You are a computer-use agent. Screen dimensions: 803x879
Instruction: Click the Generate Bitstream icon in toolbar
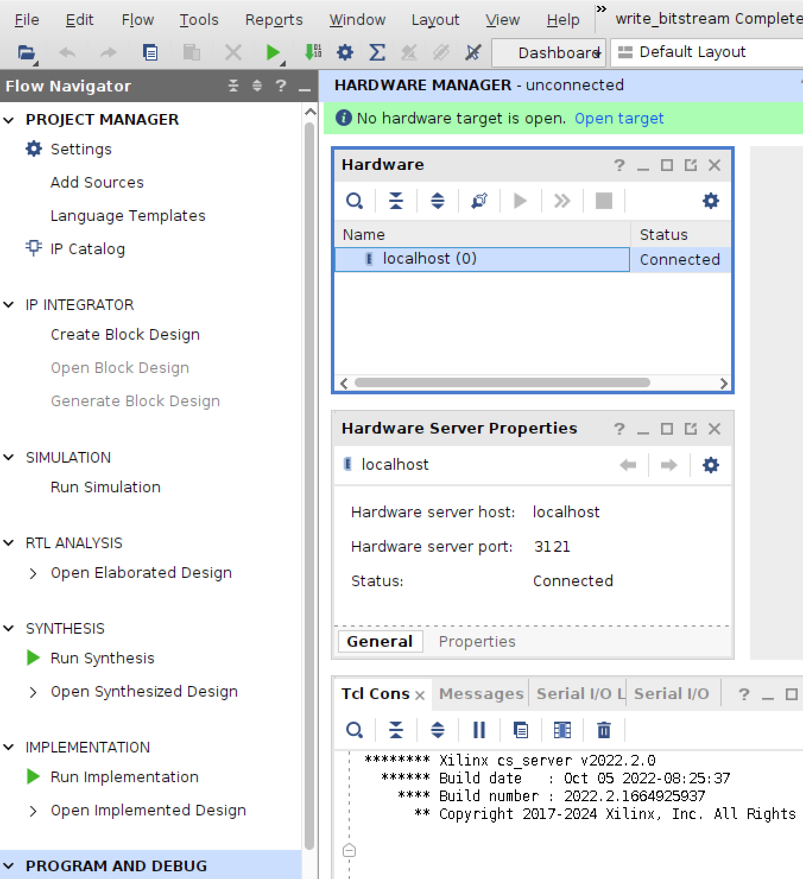coord(313,52)
